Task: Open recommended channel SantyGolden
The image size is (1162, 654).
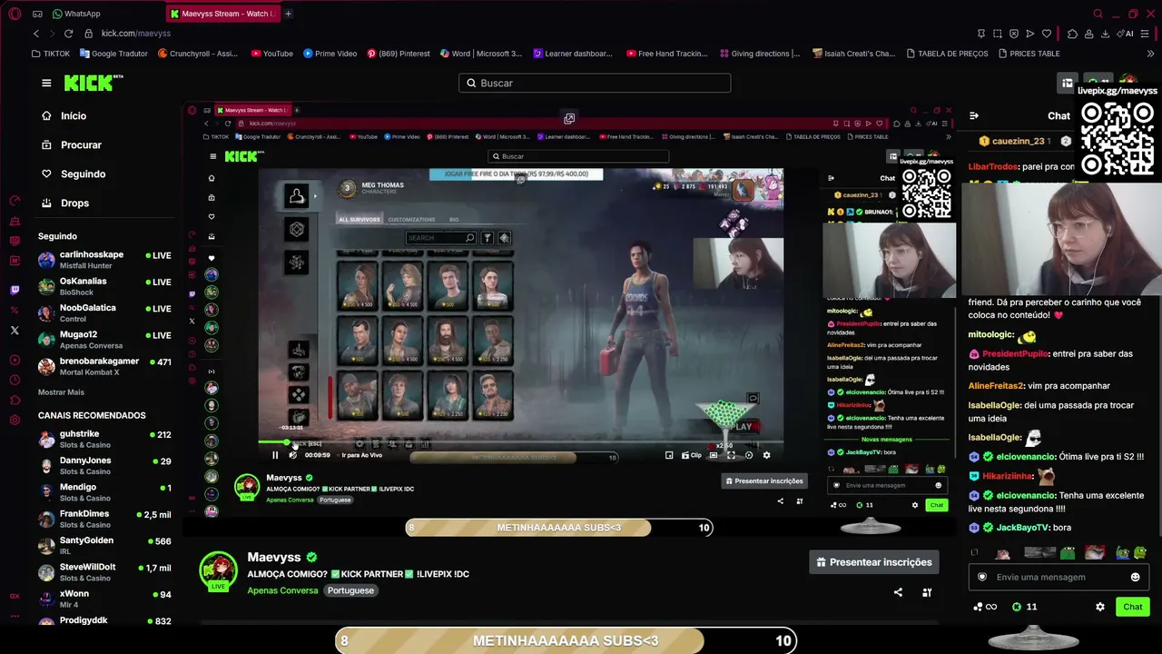Action: click(x=104, y=546)
